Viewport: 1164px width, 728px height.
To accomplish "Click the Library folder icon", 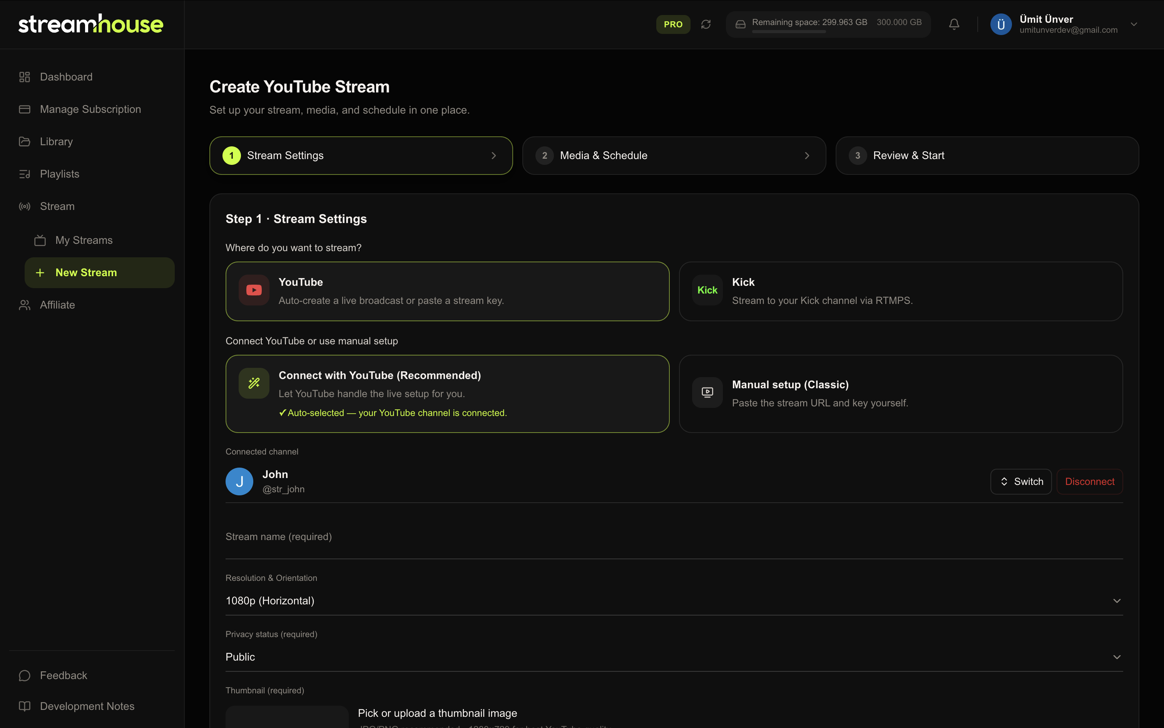I will pyautogui.click(x=25, y=142).
